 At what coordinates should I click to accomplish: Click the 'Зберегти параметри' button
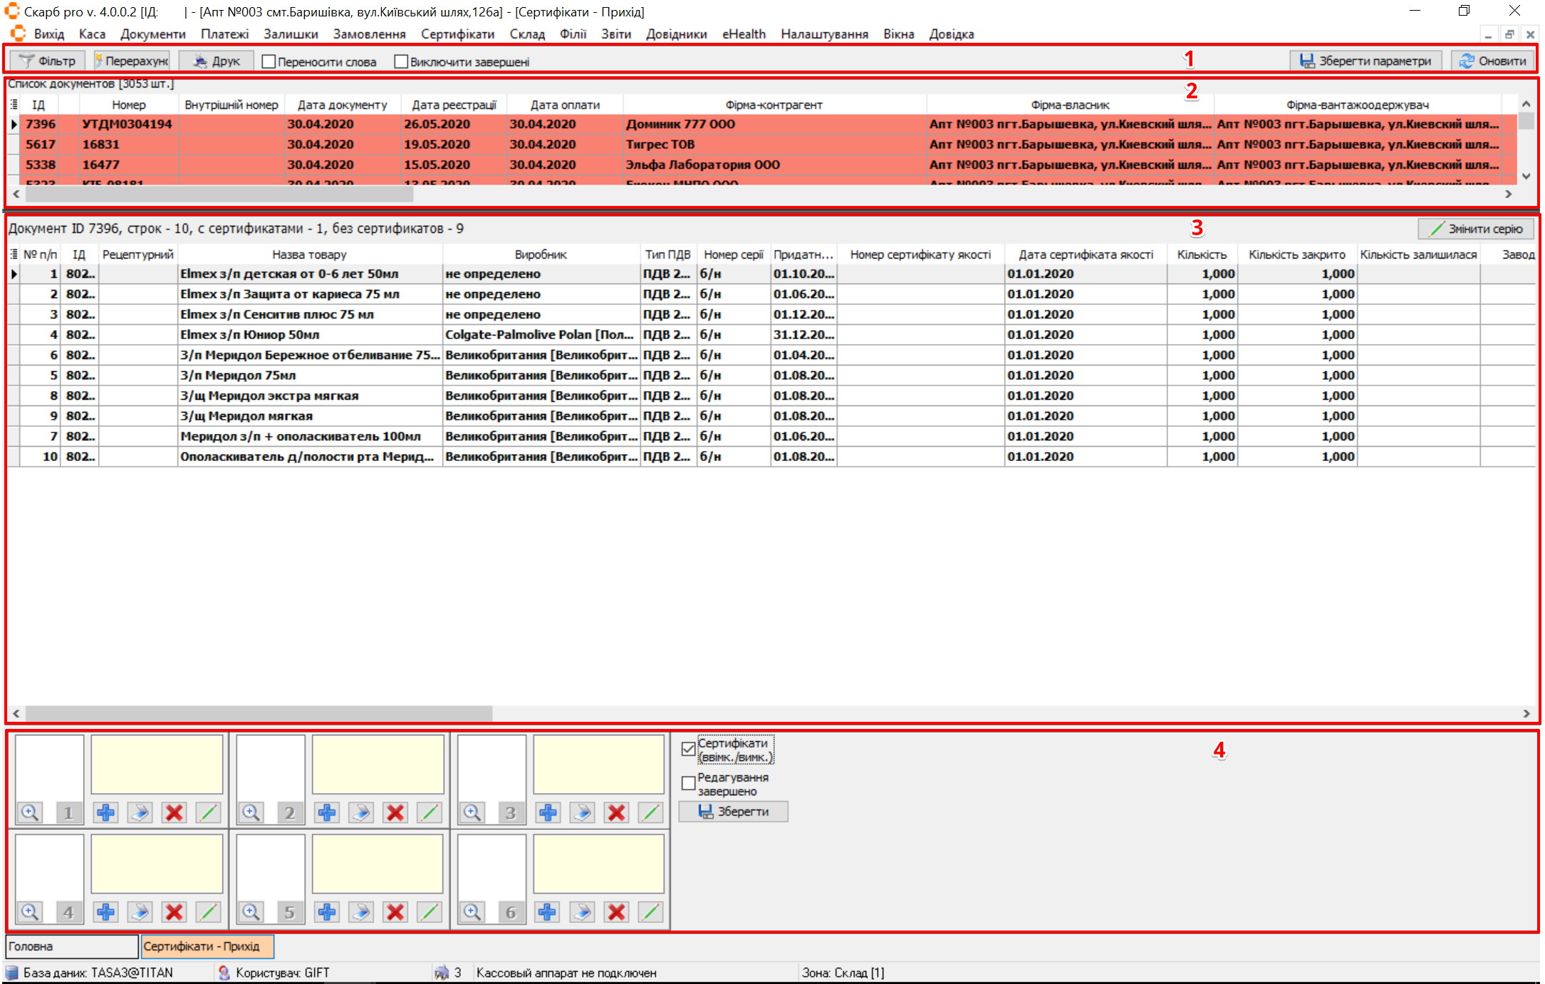[x=1365, y=61]
